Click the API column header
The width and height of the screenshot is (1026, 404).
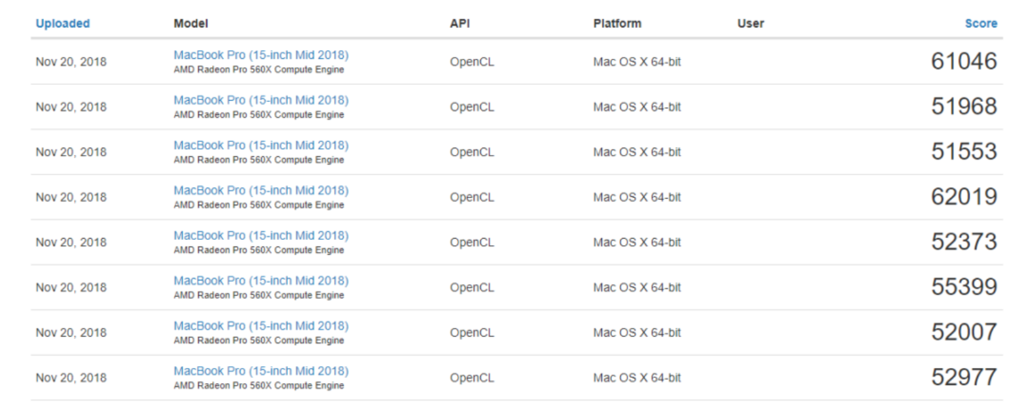460,24
